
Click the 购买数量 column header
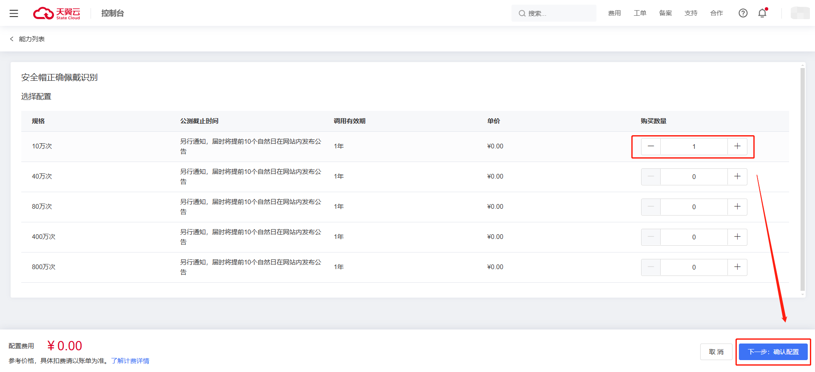[x=653, y=121]
